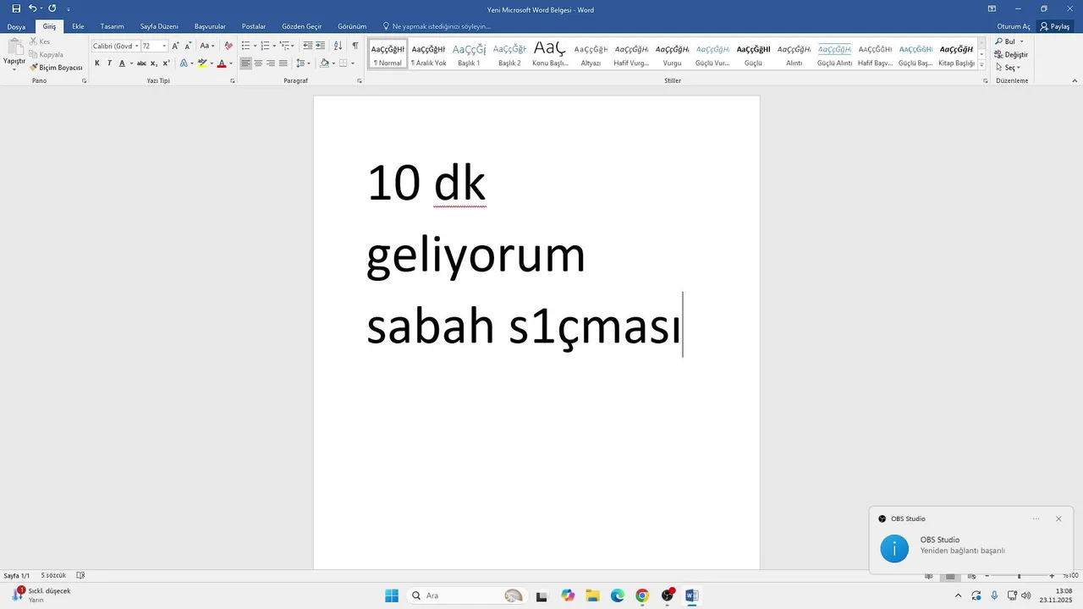The height and width of the screenshot is (609, 1083).
Task: Click Bul to find text
Action: click(1009, 41)
